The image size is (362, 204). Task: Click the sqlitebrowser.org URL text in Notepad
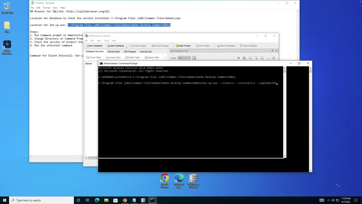88,11
